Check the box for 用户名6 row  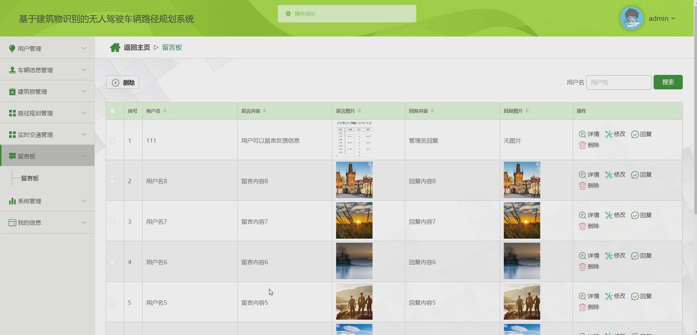point(112,262)
